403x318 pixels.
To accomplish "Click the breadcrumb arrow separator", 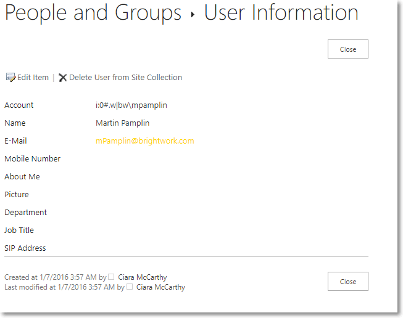I will tap(193, 14).
